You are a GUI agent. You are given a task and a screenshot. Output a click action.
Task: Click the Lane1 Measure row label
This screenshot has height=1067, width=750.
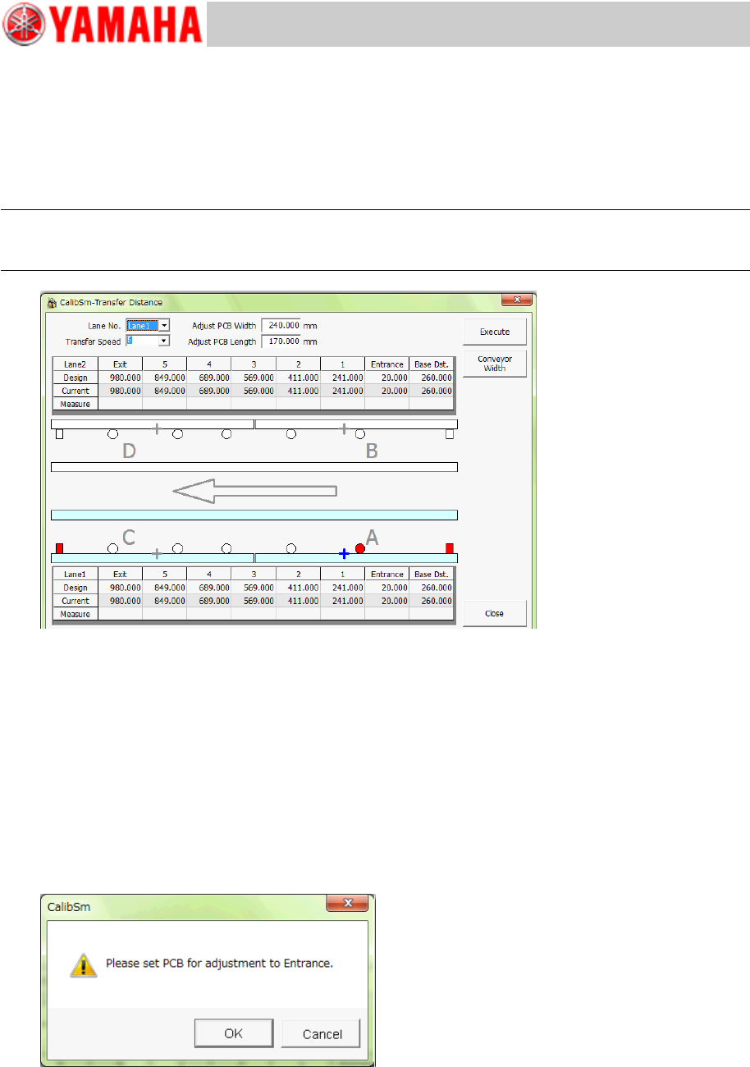(75, 614)
